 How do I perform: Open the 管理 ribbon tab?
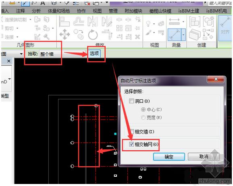113,11
